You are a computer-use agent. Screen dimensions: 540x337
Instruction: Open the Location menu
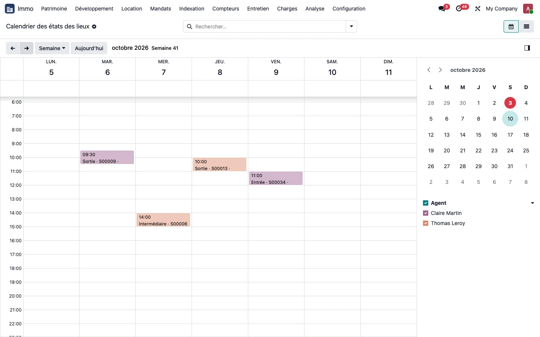(132, 9)
